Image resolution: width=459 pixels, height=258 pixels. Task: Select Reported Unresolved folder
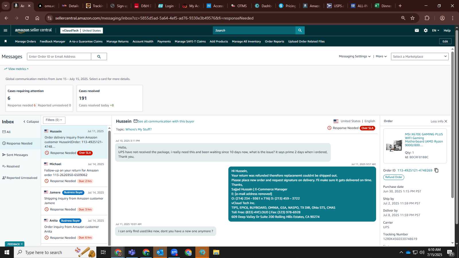20,178
